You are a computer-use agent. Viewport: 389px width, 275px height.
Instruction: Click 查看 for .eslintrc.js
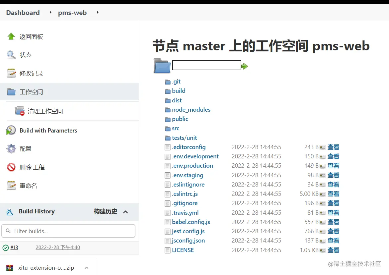333,194
